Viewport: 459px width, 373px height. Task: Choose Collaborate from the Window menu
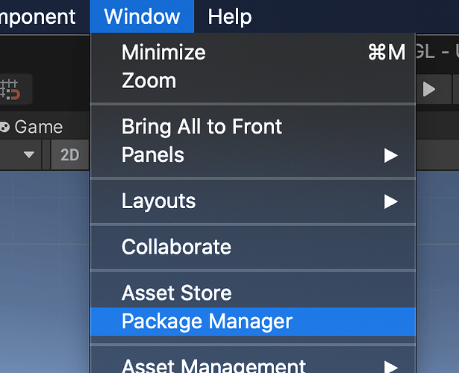[176, 247]
